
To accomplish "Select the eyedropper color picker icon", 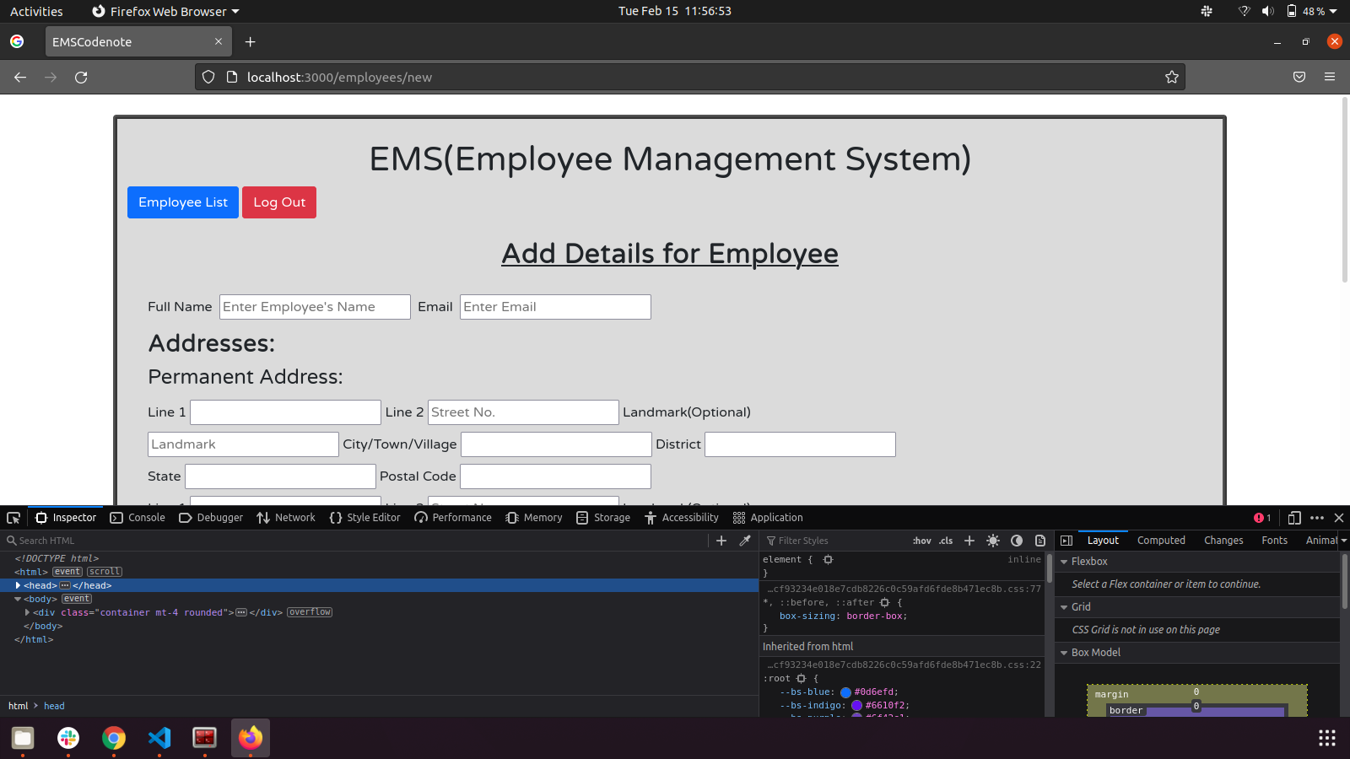I will pyautogui.click(x=745, y=541).
